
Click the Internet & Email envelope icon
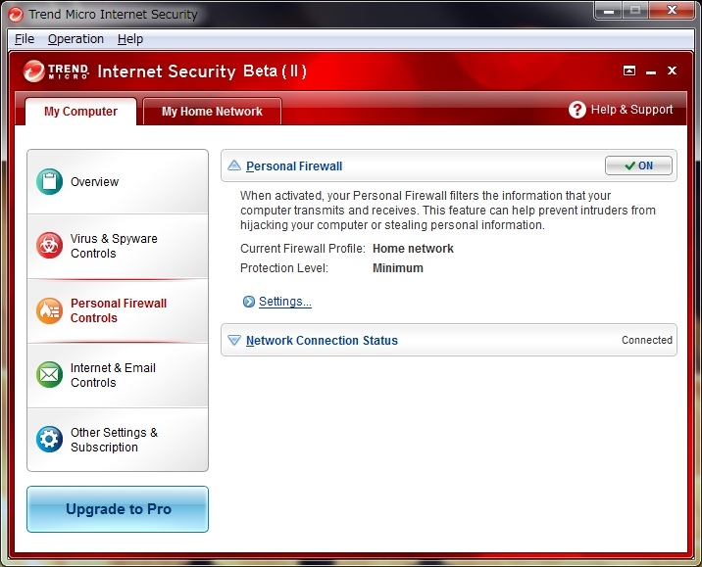[49, 375]
